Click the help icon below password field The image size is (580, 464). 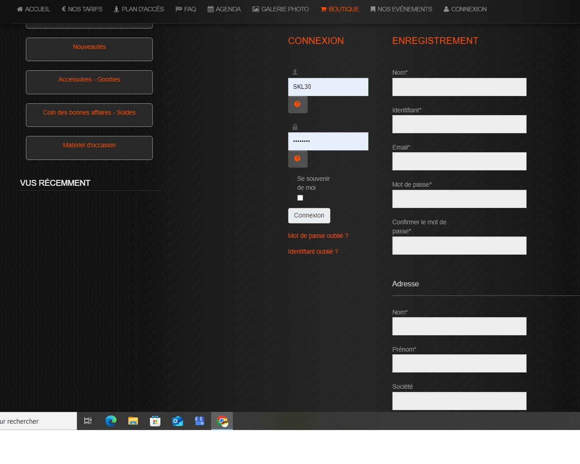[x=298, y=159]
